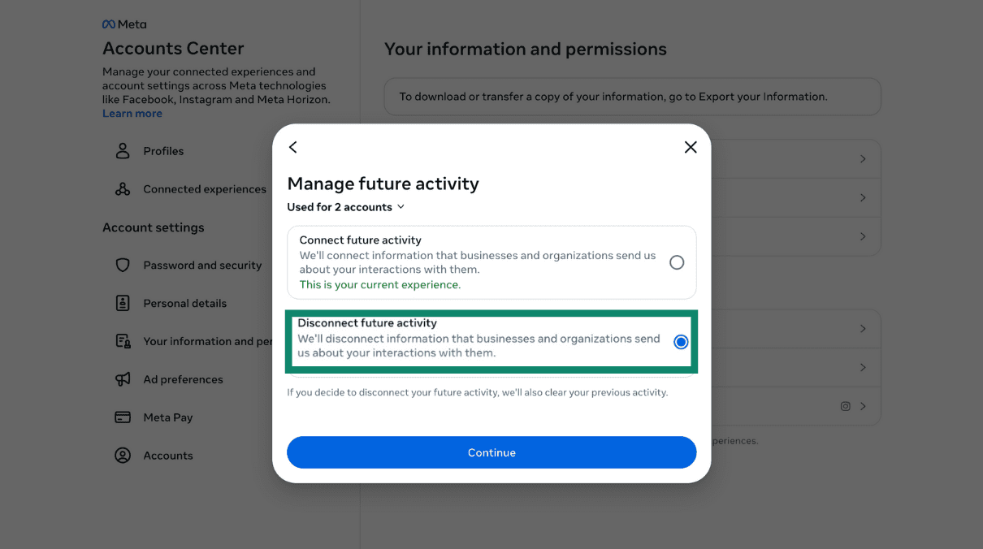The image size is (983, 549).
Task: Select the Your information and permissions icon
Action: (122, 341)
